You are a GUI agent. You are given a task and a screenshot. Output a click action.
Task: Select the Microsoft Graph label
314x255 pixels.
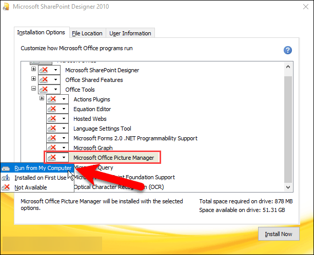[x=93, y=148]
